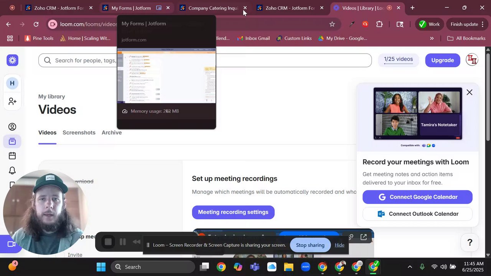The height and width of the screenshot is (276, 491).
Task: Open the Zoom app in the taskbar
Action: (305, 267)
